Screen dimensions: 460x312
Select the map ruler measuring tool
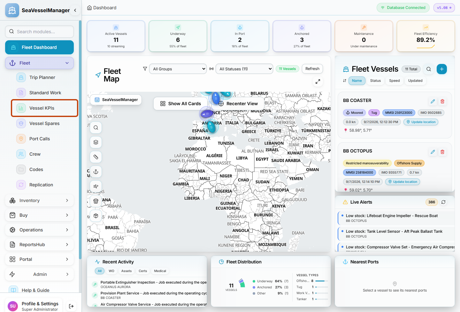pyautogui.click(x=96, y=157)
